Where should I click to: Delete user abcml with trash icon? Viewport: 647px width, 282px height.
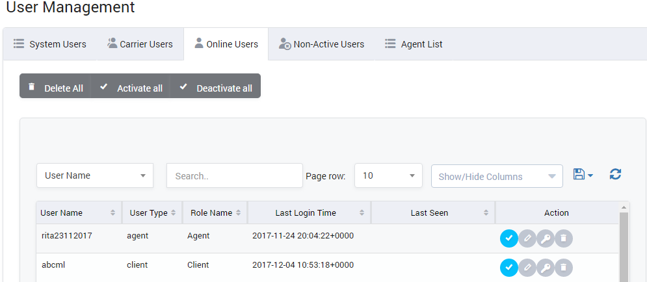pyautogui.click(x=564, y=267)
